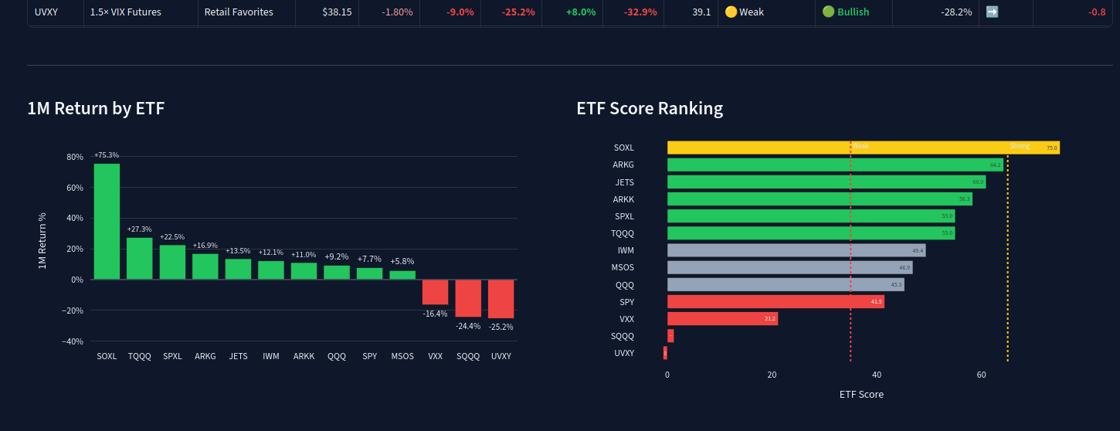Click the 'Weak' threshold label in Score Ranking chart
This screenshot has width=1120, height=431.
[860, 146]
